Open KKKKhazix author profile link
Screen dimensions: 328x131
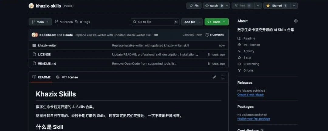(x=47, y=35)
